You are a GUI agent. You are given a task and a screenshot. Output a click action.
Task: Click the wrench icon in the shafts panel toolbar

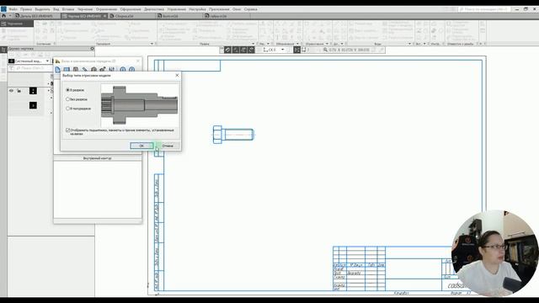point(84,69)
